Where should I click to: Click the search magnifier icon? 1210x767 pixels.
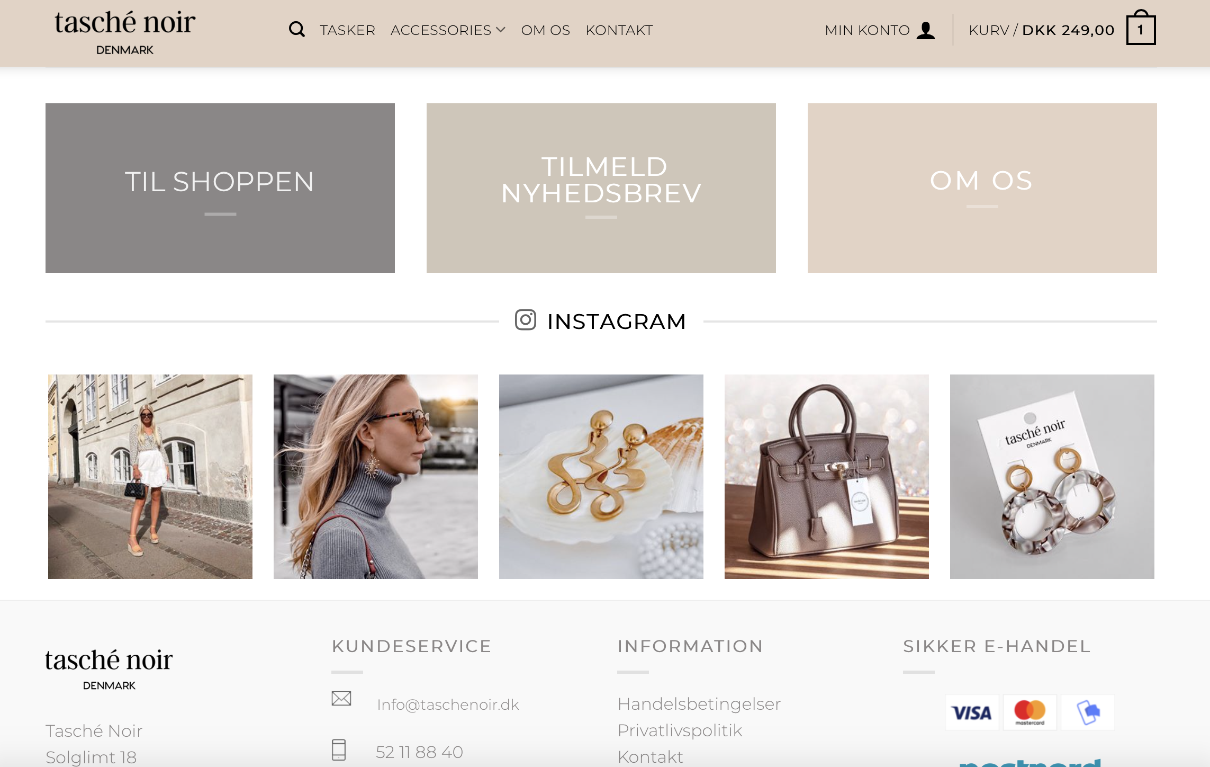pos(296,30)
